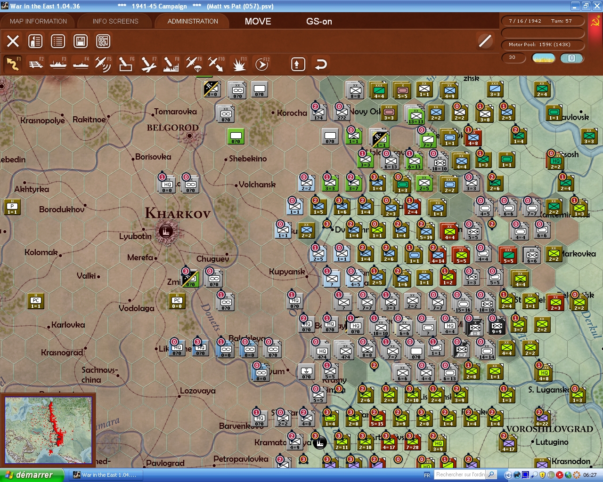Select the Amphibious Transport mode (F4) icon
The image size is (603, 482).
tap(81, 64)
